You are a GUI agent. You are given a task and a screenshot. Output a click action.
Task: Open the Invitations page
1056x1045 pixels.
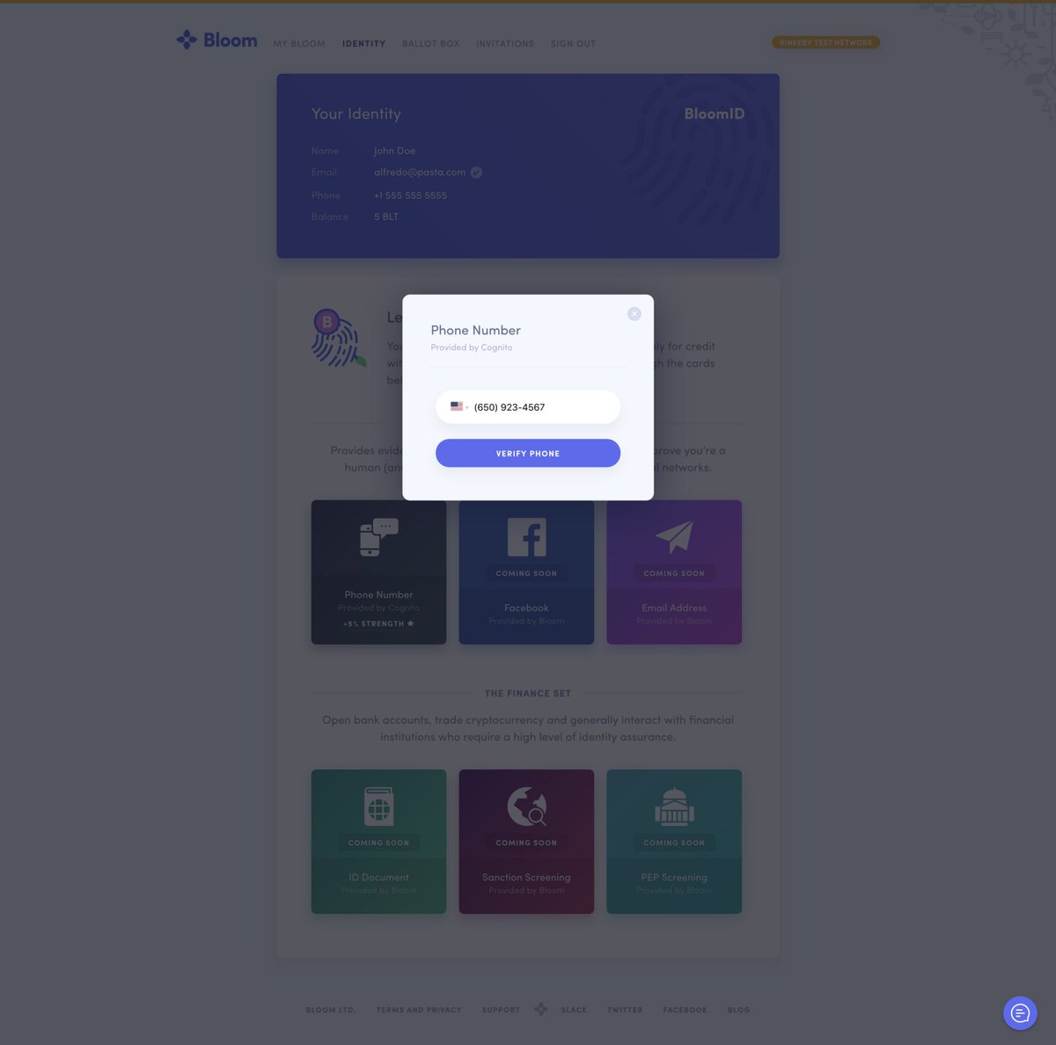point(504,43)
